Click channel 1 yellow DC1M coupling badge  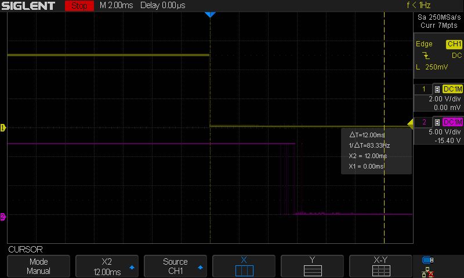pos(452,89)
